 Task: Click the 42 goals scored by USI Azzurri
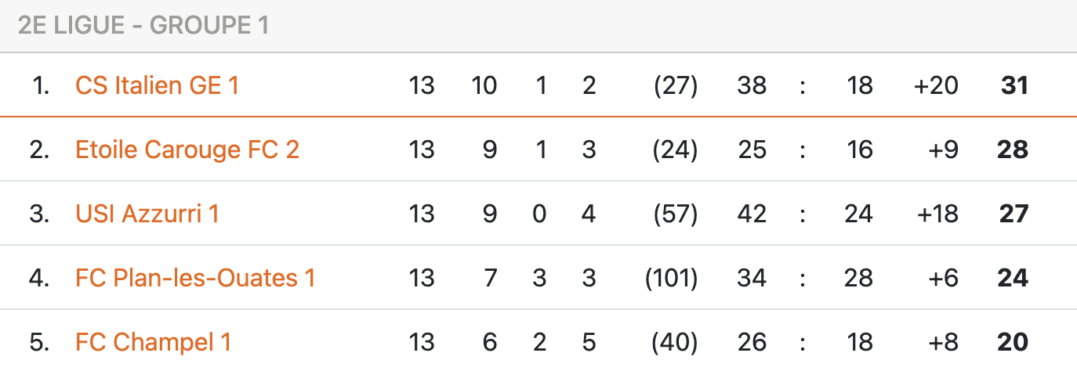[752, 213]
